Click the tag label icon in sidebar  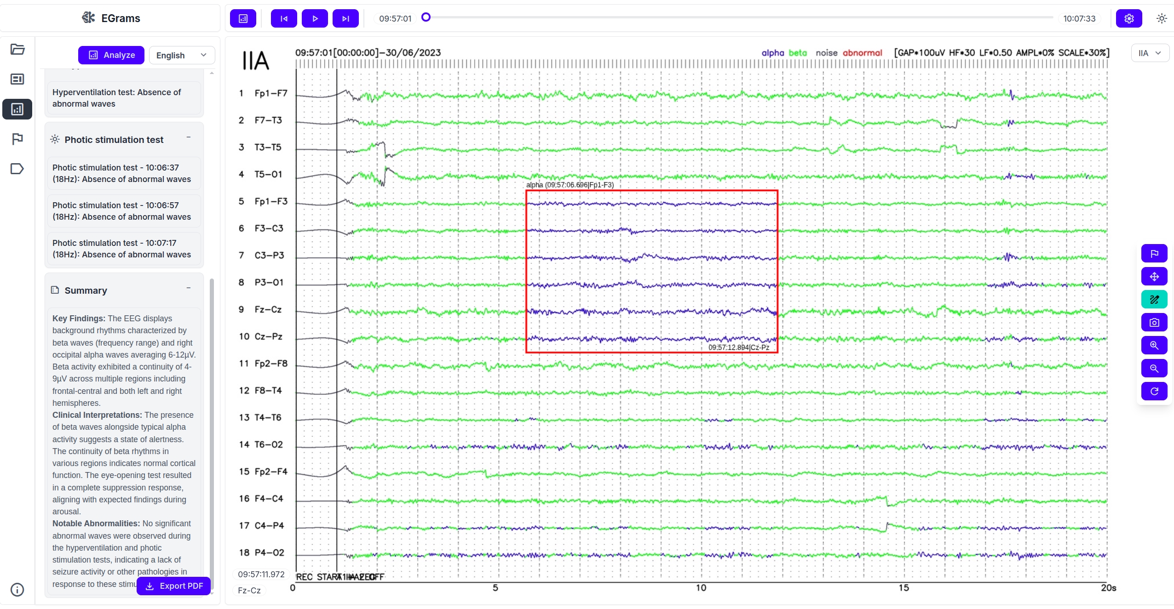point(17,169)
